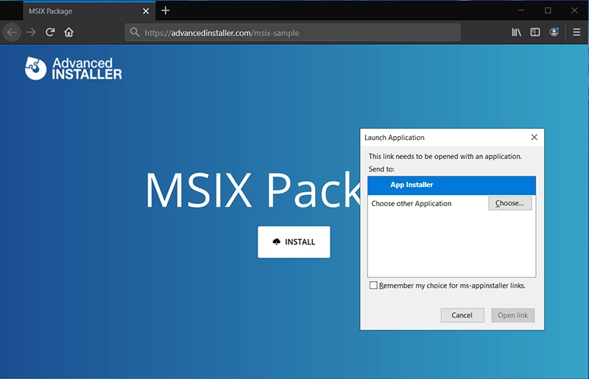This screenshot has width=589, height=379.
Task: Click the Advanced Installer logo
Action: point(73,68)
